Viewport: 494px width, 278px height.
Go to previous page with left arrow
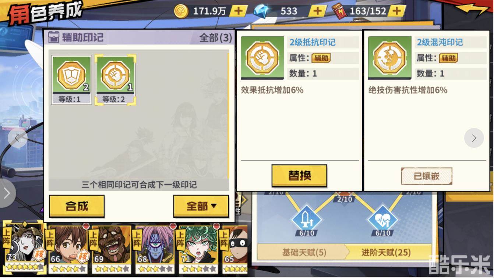17,138
